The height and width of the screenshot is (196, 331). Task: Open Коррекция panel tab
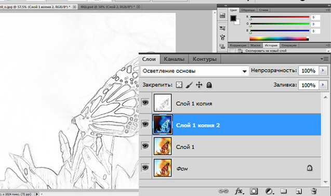pyautogui.click(x=238, y=45)
